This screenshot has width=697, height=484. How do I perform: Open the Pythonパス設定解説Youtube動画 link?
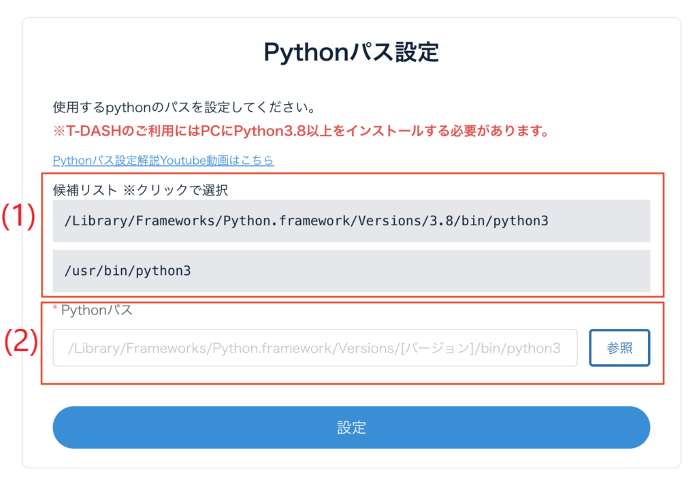163,161
